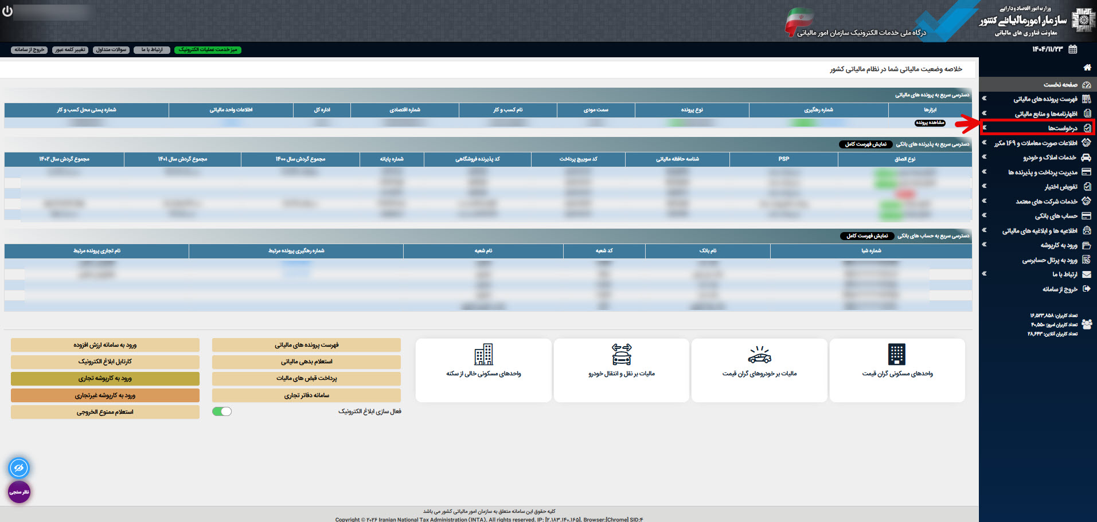Click the home icon in the sidebar
The width and height of the screenshot is (1097, 522).
(1087, 68)
